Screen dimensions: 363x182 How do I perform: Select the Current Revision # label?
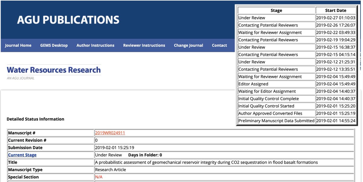(27, 140)
